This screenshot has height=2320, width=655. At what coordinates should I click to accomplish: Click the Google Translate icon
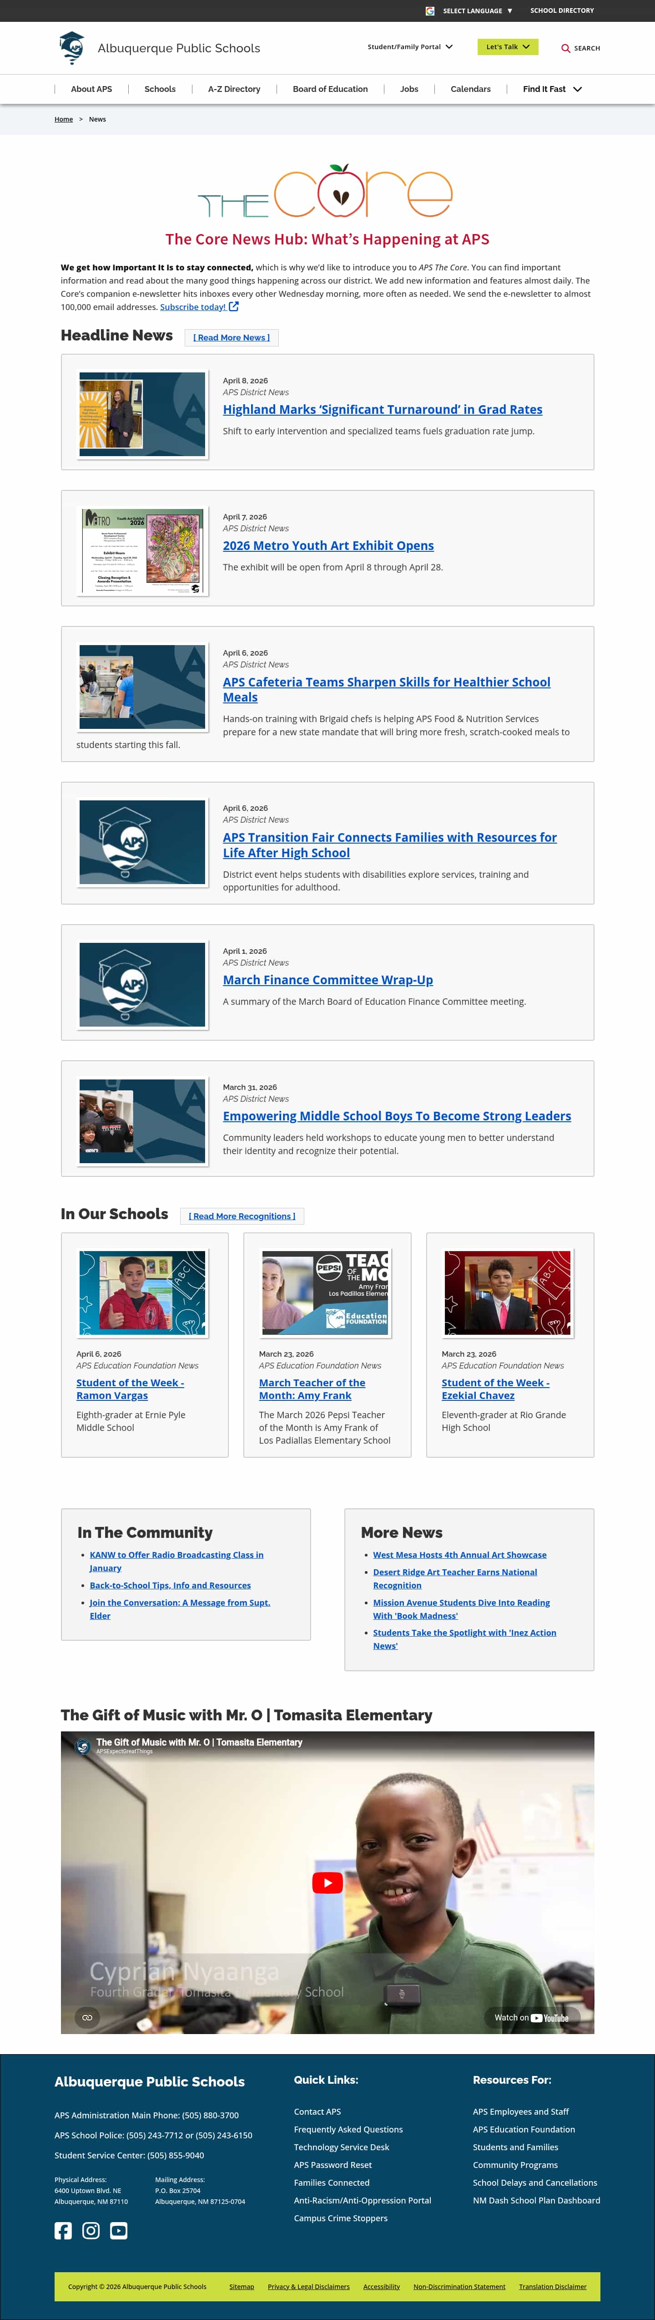pos(430,11)
